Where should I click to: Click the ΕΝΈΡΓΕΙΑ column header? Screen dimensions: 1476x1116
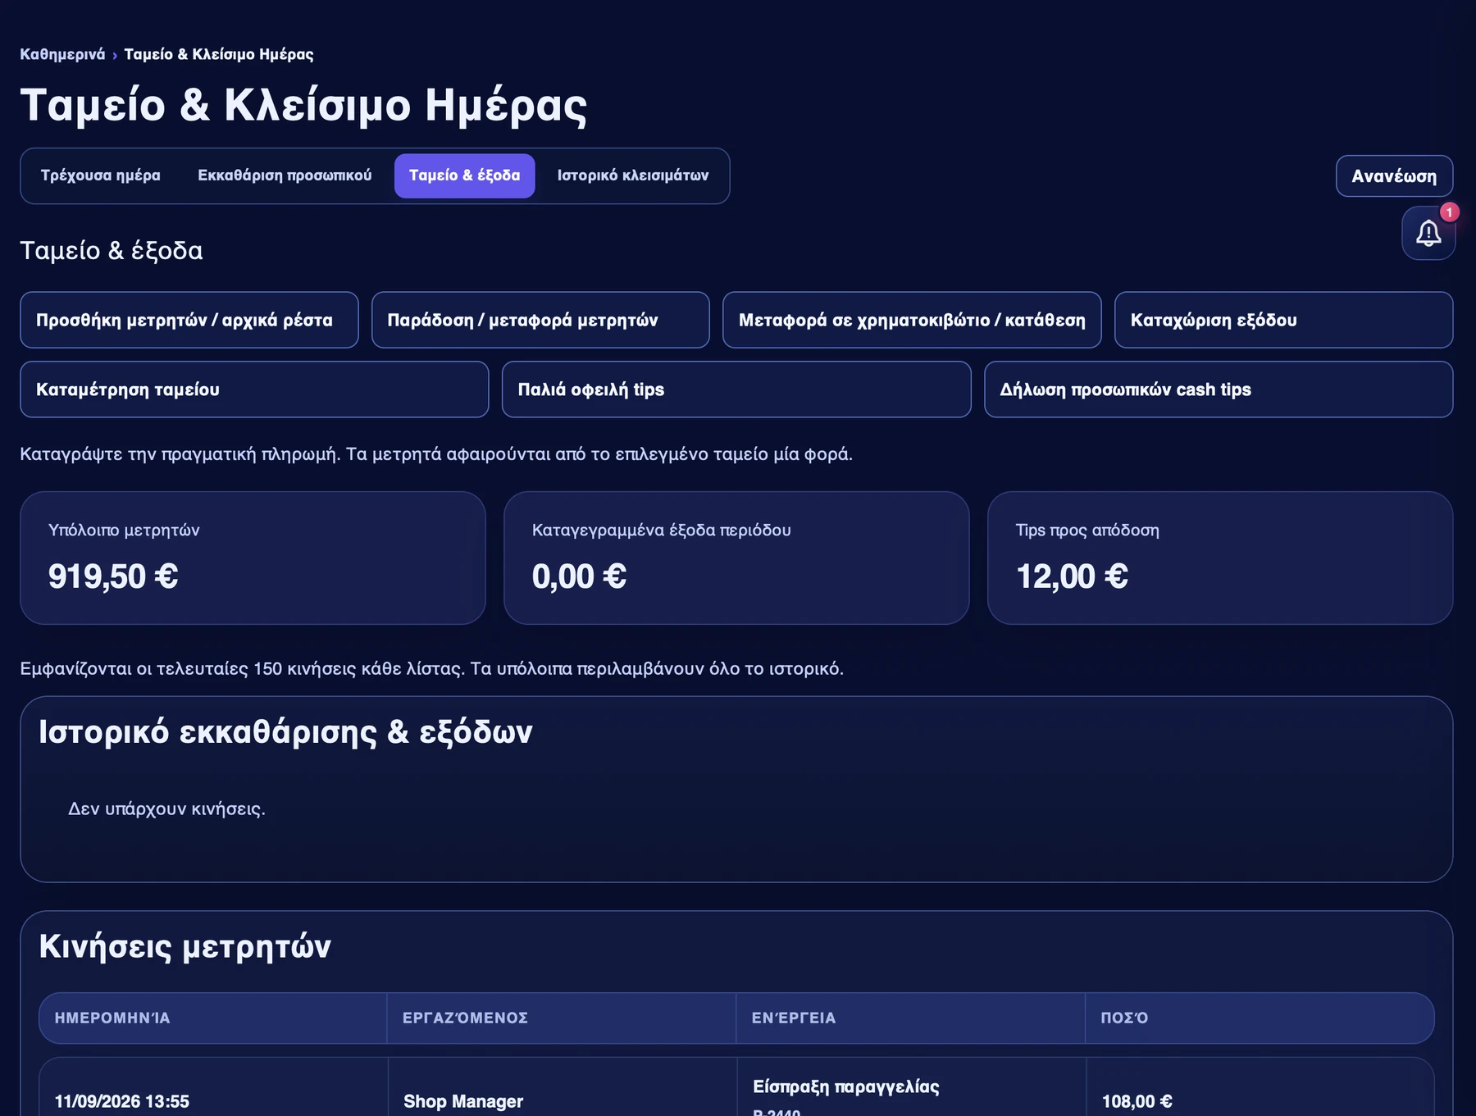910,1018
